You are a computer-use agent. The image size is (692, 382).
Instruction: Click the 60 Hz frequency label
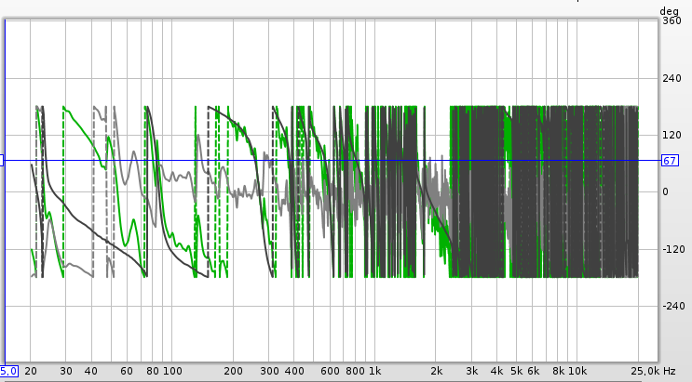[127, 371]
